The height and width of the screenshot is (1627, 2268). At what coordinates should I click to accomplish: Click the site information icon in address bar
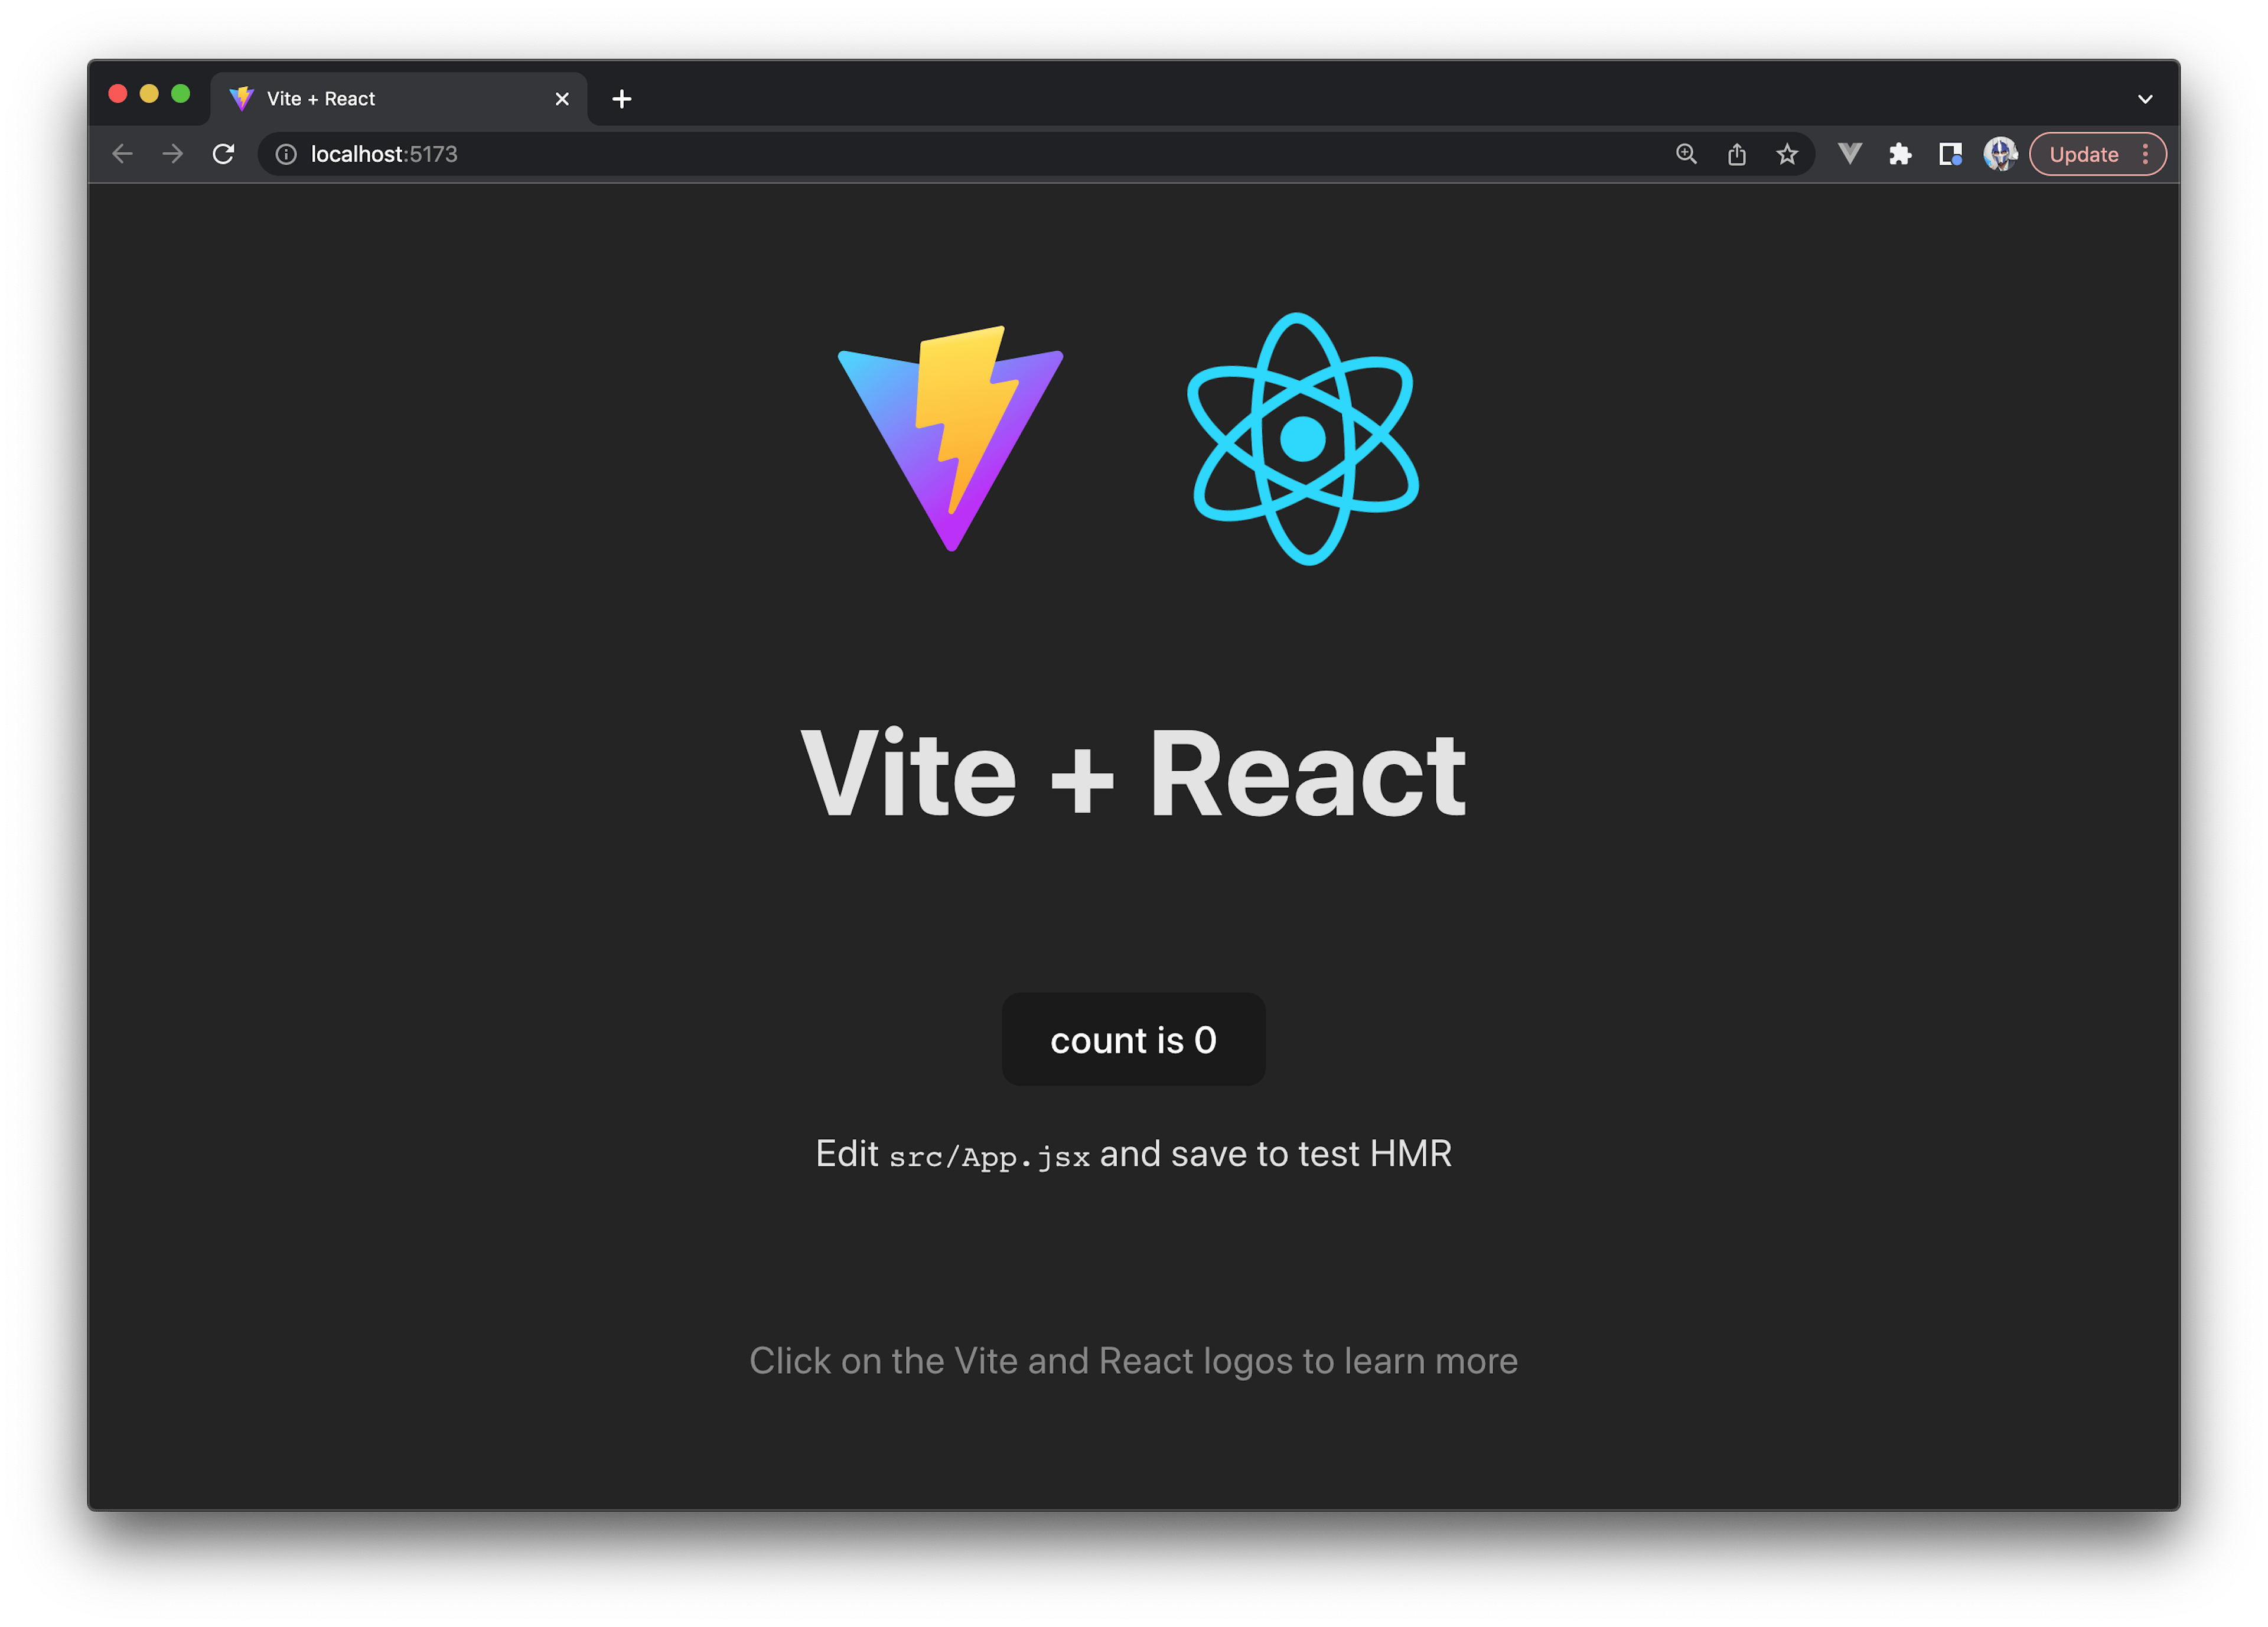(286, 154)
